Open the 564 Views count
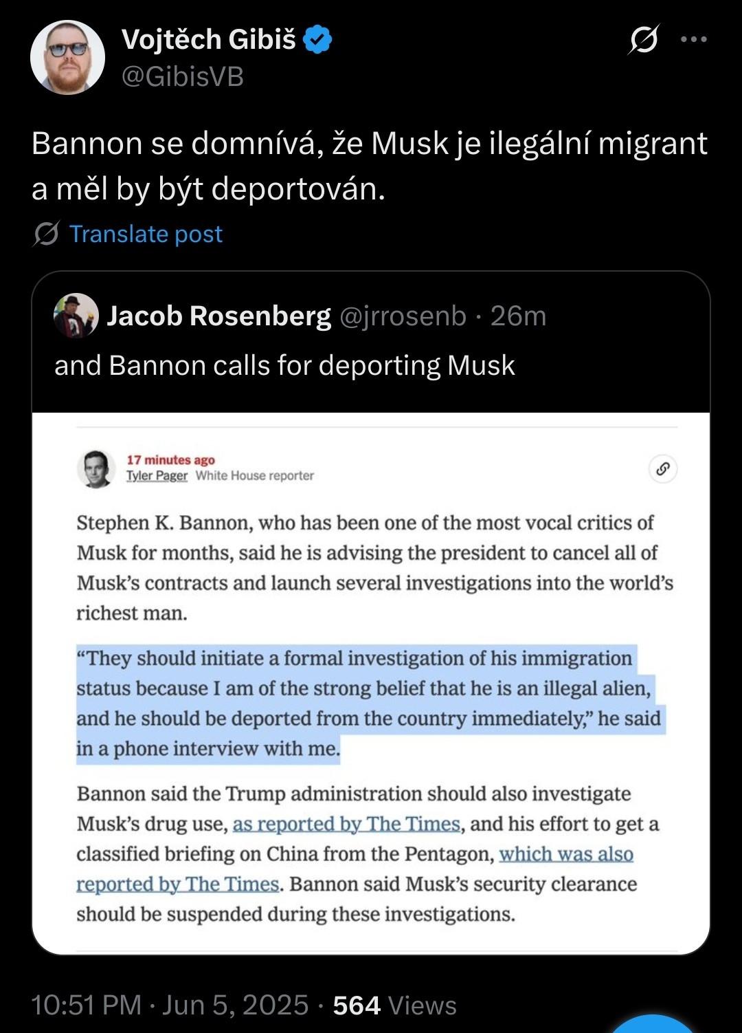 pyautogui.click(x=395, y=1005)
